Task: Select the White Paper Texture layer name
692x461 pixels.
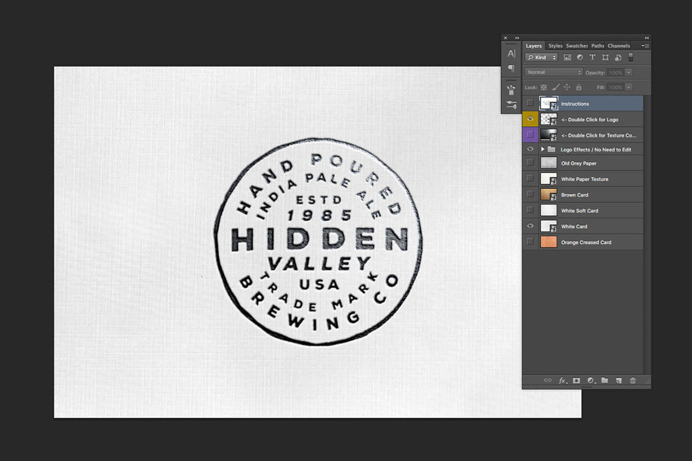Action: [585, 179]
